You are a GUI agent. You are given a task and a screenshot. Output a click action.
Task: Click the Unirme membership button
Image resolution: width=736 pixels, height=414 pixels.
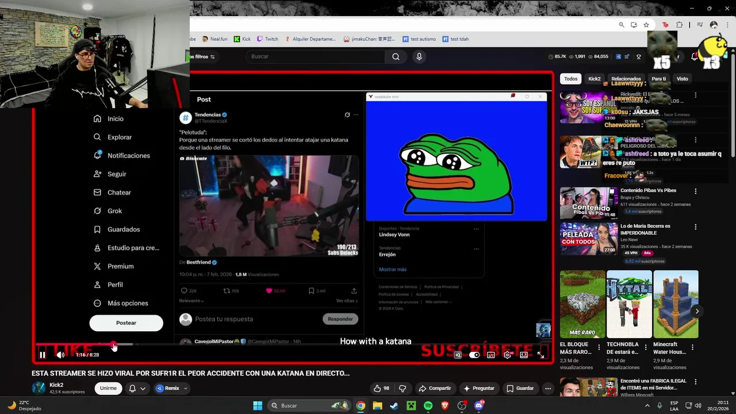point(108,388)
